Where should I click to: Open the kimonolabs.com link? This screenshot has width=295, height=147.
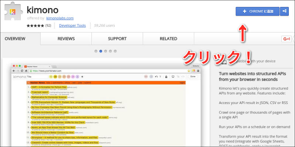click(60, 18)
